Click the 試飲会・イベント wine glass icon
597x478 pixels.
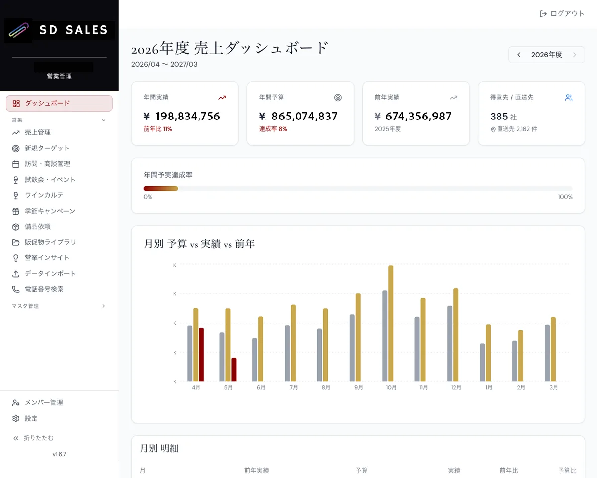(x=16, y=180)
